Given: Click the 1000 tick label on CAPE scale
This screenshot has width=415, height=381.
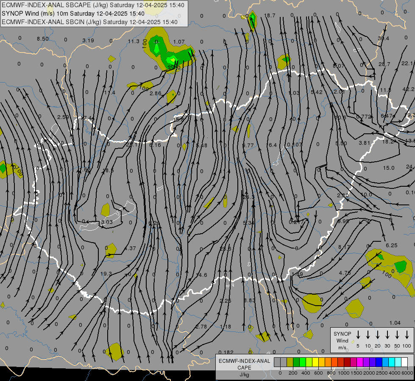Looking at the screenshot, I should tap(343, 373).
